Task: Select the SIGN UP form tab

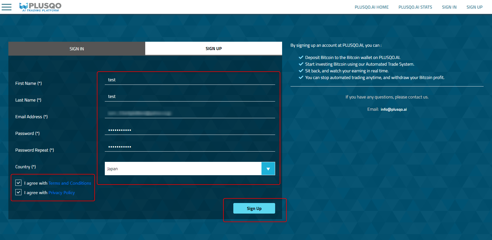Action: [x=214, y=48]
